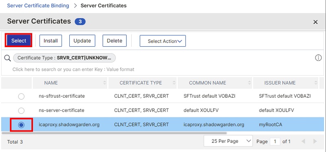
Task: Go to previous page arrow
Action: pos(303,141)
